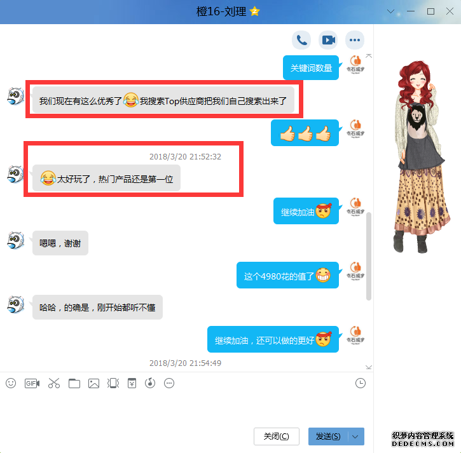Screen dimensions: 461x453
Task: Click the red-haired QQ show character image
Action: point(421,156)
